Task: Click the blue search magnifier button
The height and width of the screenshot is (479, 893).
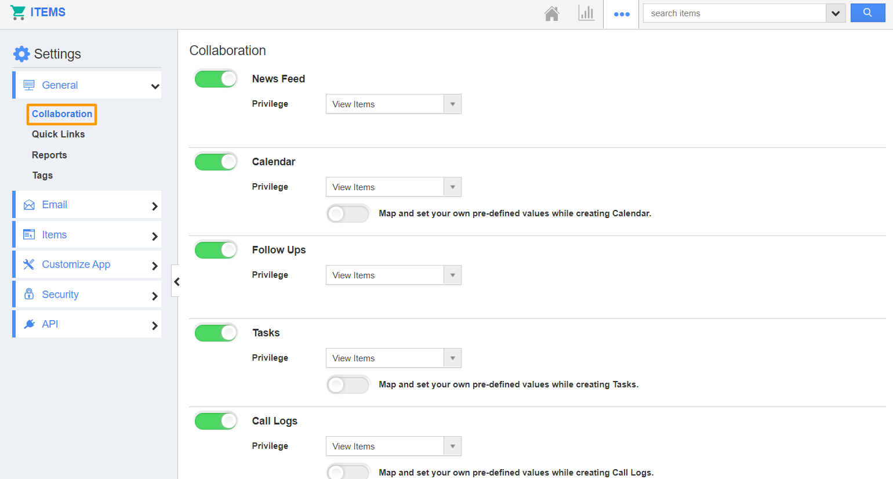Action: 867,13
